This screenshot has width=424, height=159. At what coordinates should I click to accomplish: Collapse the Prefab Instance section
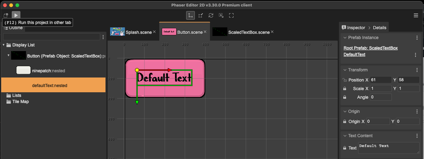tap(345, 38)
